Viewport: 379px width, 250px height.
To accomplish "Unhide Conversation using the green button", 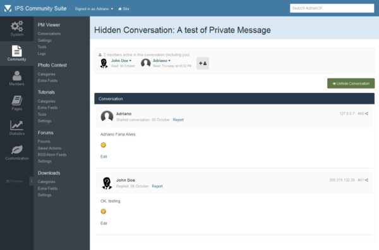I will 351,84.
